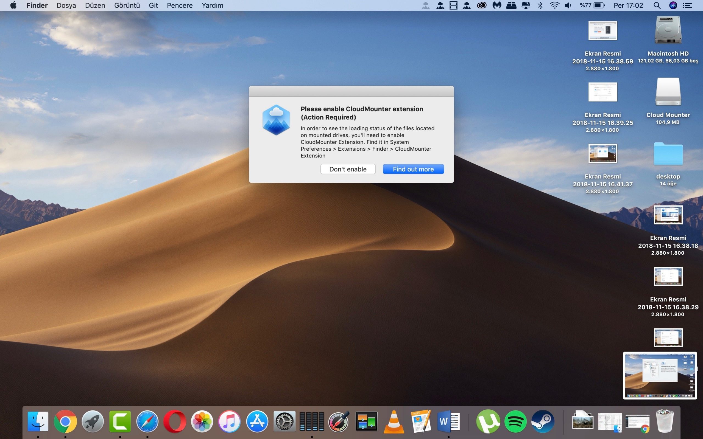This screenshot has height=439, width=703.
Task: Click the Find out more button
Action: coord(413,169)
